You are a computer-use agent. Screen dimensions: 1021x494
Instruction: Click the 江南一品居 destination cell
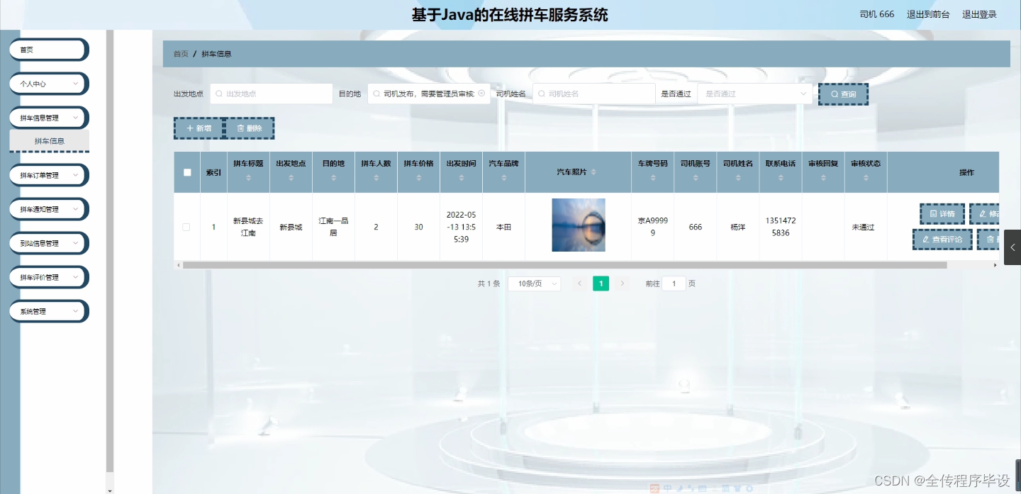[x=333, y=227]
